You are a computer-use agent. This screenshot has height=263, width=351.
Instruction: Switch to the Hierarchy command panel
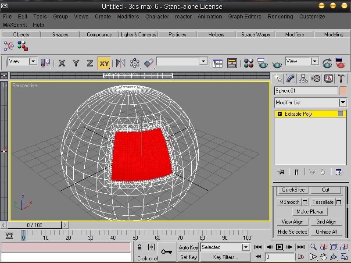coord(303,78)
